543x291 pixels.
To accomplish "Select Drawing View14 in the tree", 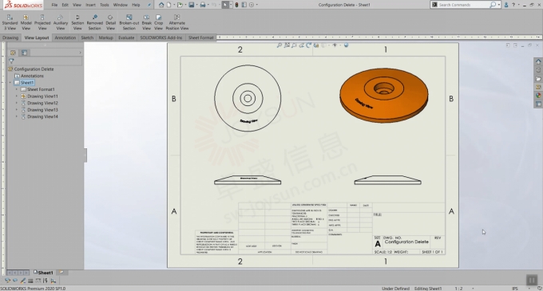I will point(42,116).
